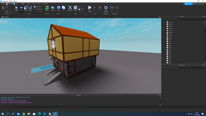The width and height of the screenshot is (206, 116).
Task: Toggle Anchor for the selected part
Action: click(82, 12)
